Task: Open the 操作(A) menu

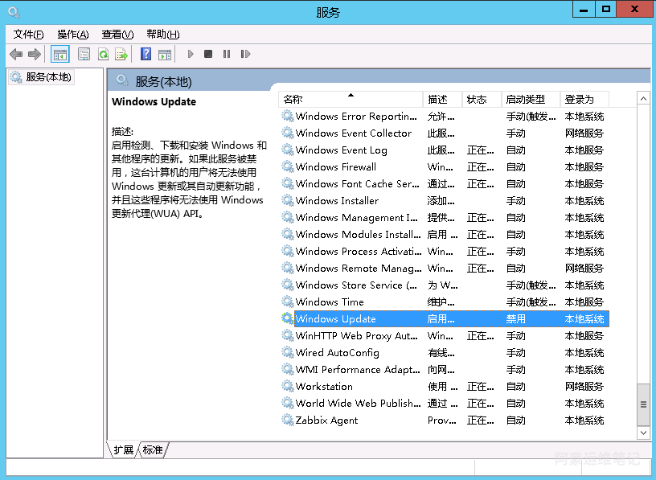Action: 72,34
